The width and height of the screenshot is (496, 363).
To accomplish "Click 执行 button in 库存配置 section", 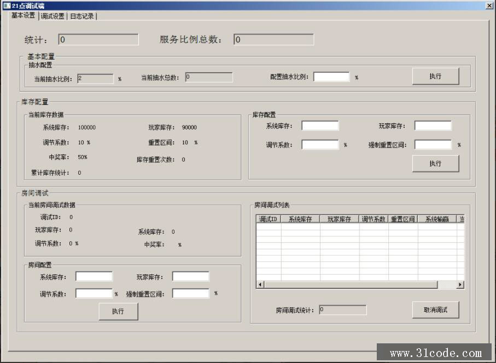I will click(435, 164).
